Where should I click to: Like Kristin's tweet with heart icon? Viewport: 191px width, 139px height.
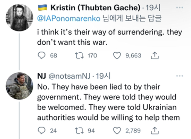click(x=117, y=55)
